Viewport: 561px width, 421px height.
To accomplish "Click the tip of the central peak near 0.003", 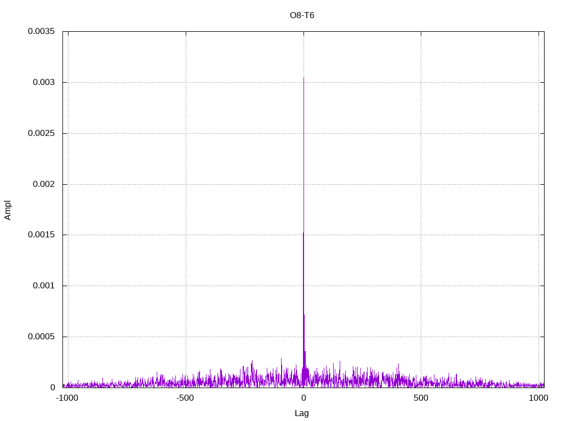I will 304,78.
